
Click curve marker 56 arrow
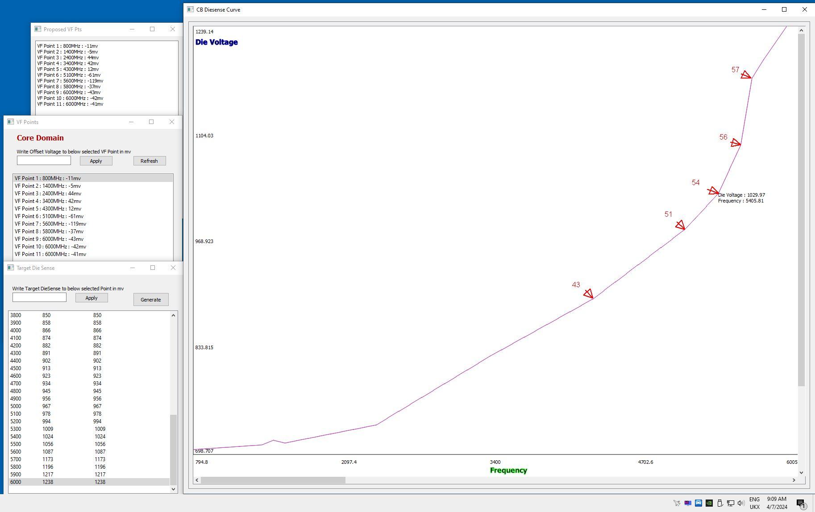pos(736,143)
